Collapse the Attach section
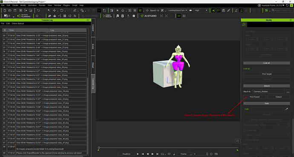The width and height of the screenshot is (294, 157). (x=245, y=86)
